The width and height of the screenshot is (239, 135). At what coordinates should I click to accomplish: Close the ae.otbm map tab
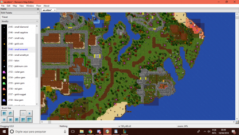(55, 10)
